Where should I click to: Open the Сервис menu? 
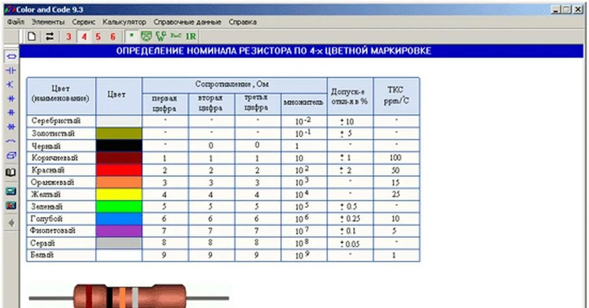[x=83, y=22]
